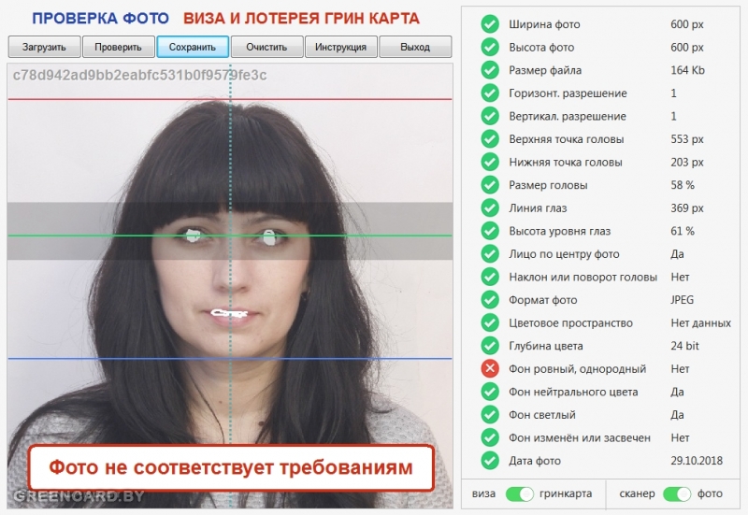Click the Загрузить button
Screen dimensions: 748x515
pos(44,47)
